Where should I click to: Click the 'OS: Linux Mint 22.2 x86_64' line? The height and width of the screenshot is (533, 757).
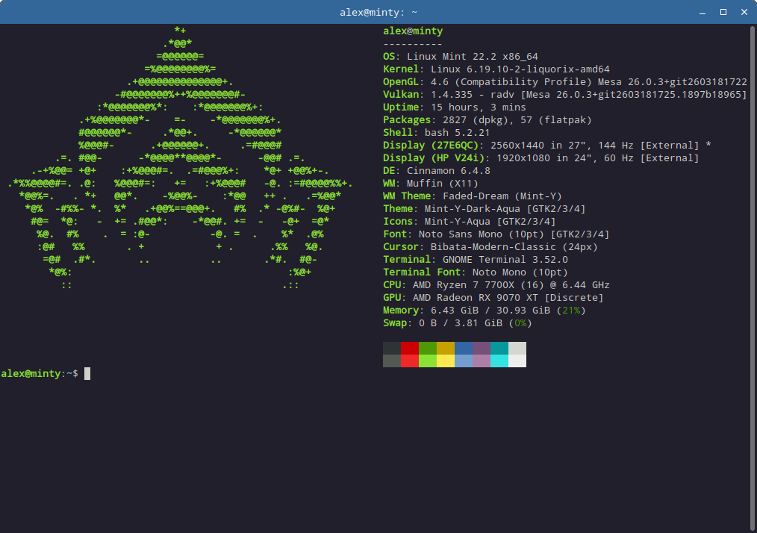point(460,57)
